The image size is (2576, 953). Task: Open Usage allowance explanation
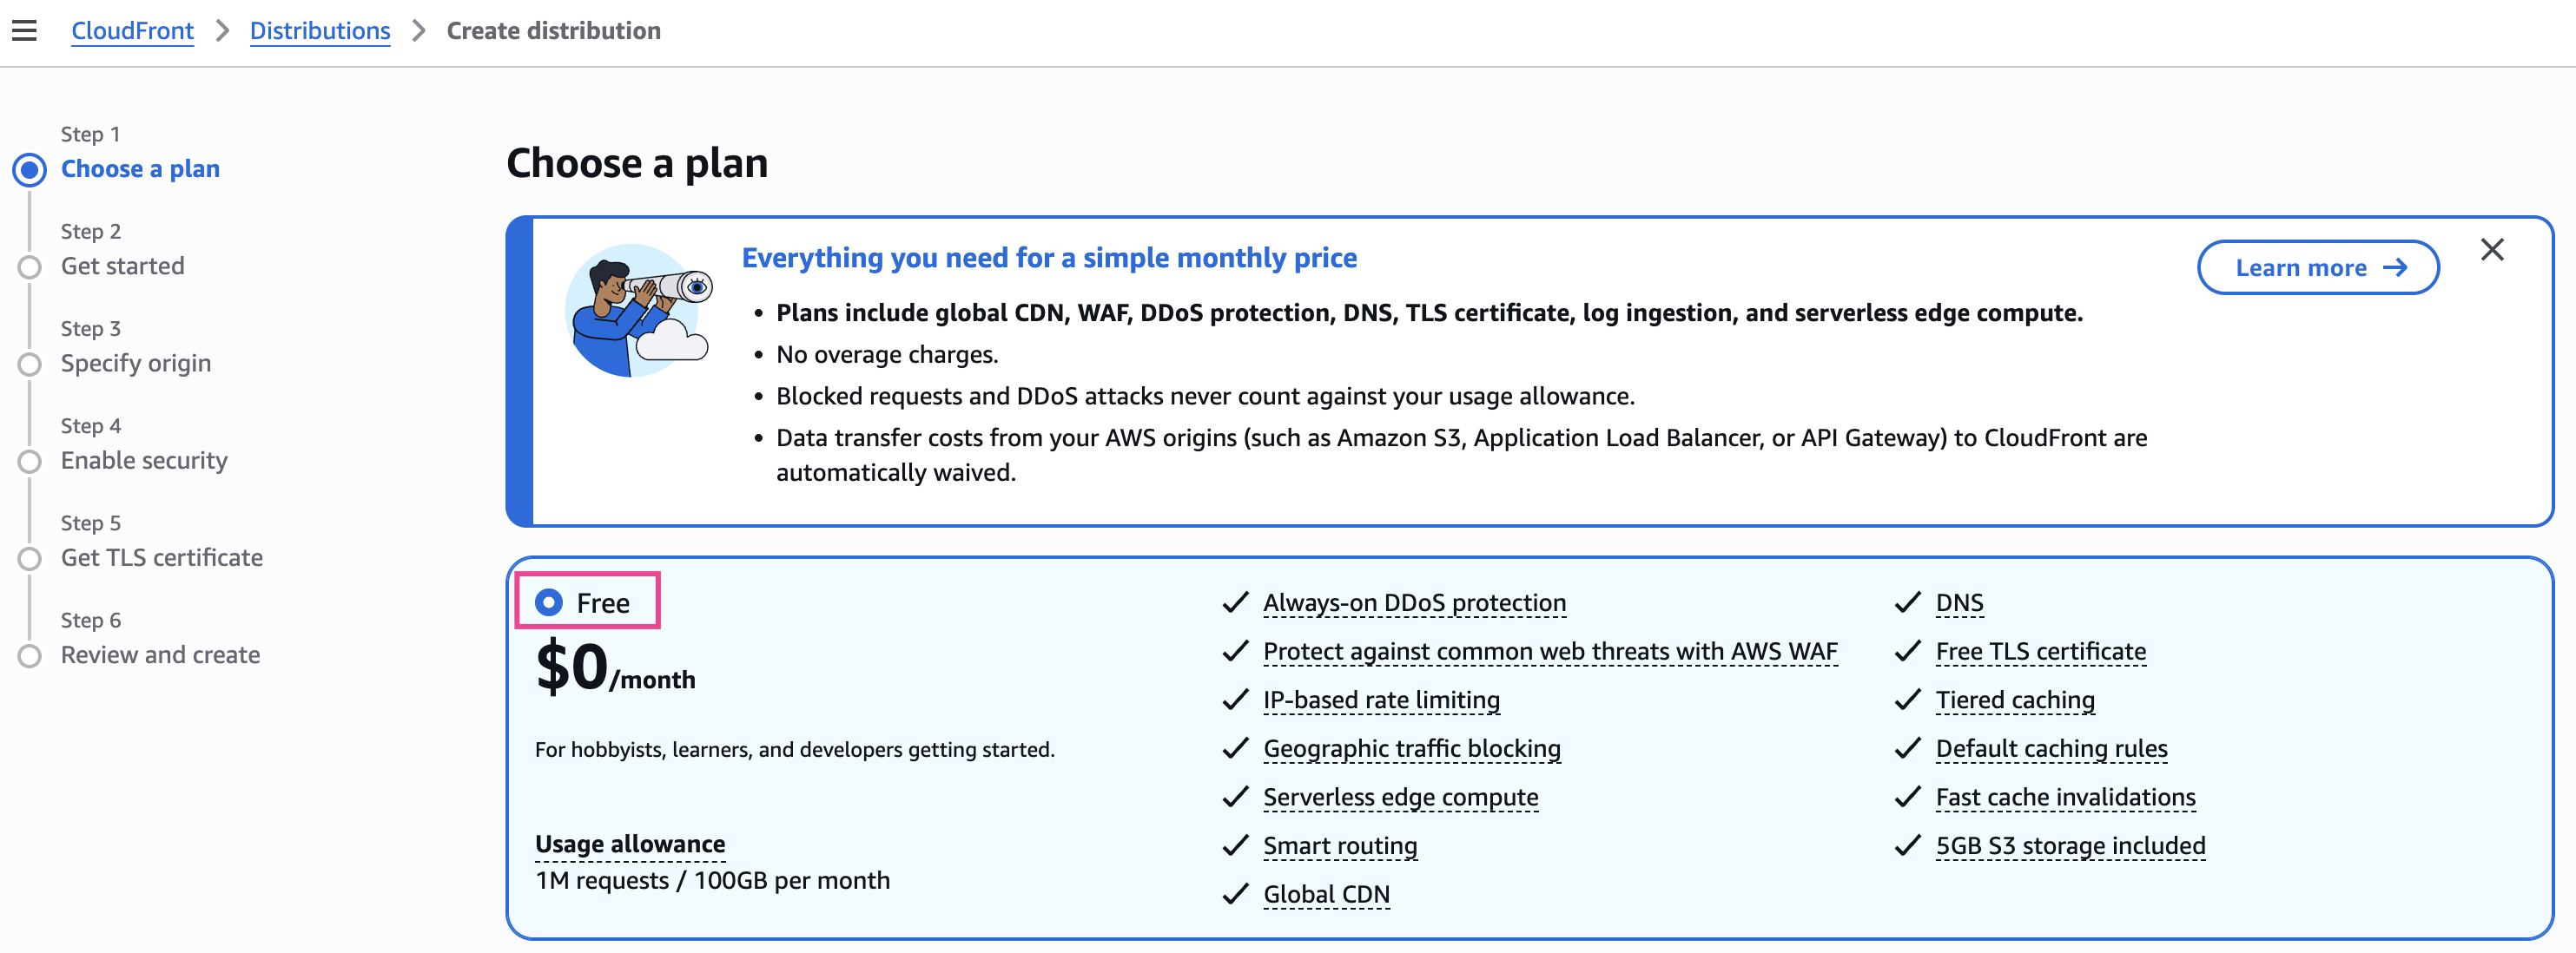point(630,845)
